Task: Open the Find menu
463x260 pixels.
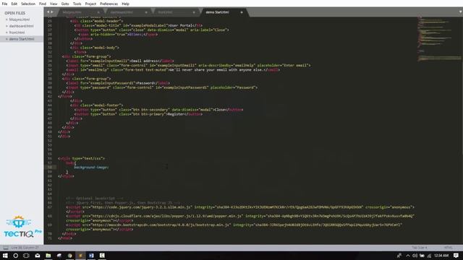Action: (x=43, y=4)
